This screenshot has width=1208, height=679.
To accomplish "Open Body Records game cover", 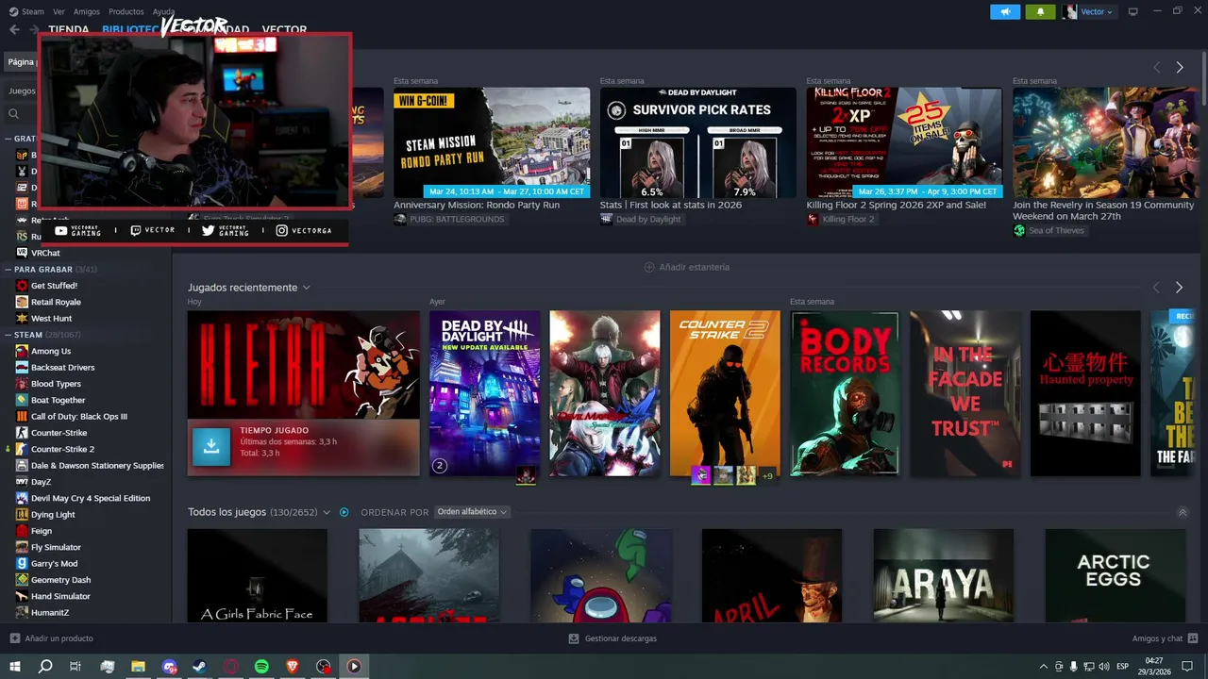I will pyautogui.click(x=845, y=393).
